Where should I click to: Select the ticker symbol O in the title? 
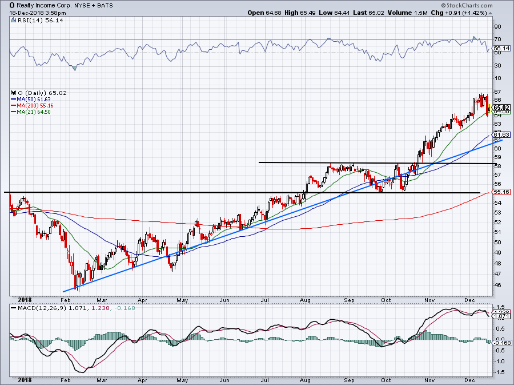coord(12,5)
